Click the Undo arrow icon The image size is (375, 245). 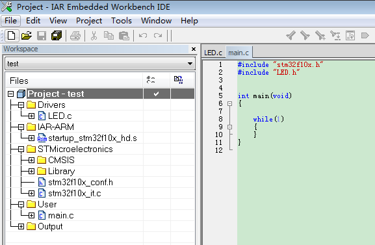[x=143, y=36]
